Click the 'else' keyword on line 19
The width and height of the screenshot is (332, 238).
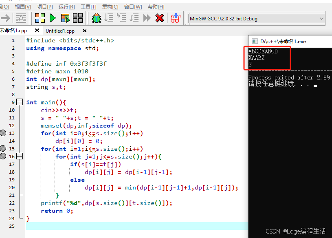click(x=77, y=180)
